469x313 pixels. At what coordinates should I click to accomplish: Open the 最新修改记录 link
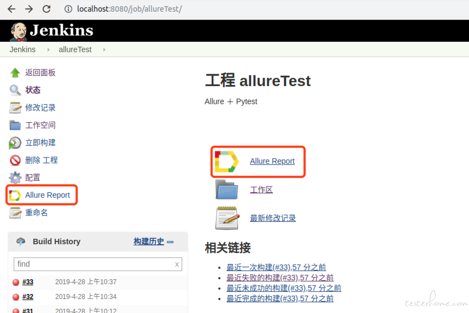click(273, 218)
